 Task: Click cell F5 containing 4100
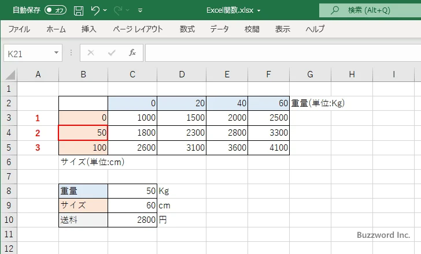coord(268,148)
